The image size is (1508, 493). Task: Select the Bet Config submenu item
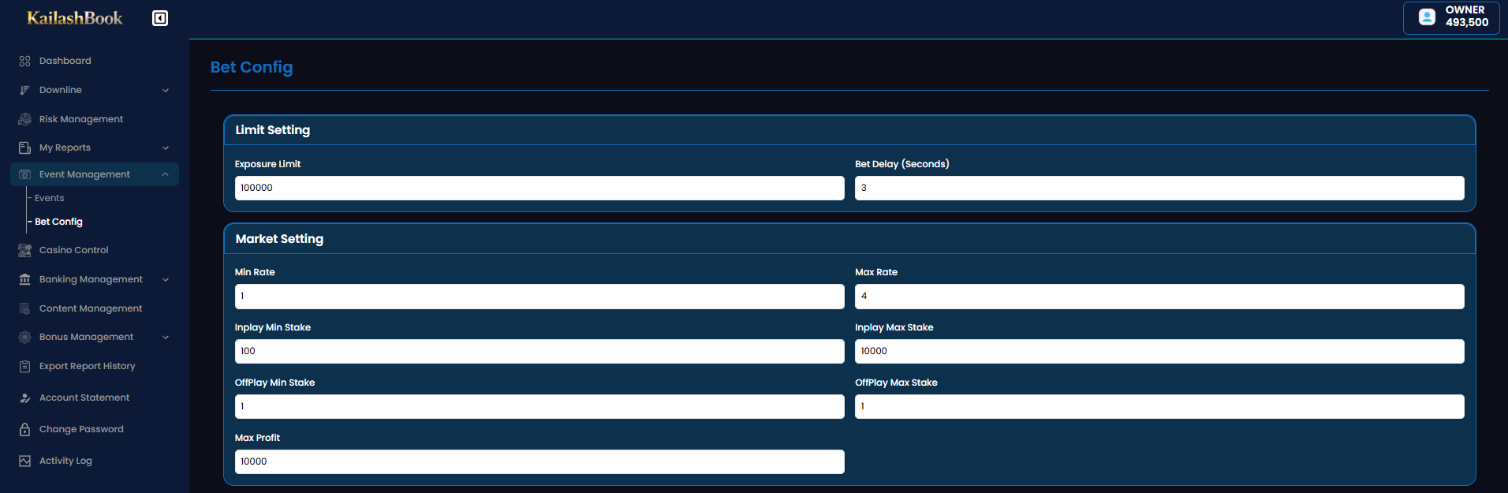tap(58, 222)
